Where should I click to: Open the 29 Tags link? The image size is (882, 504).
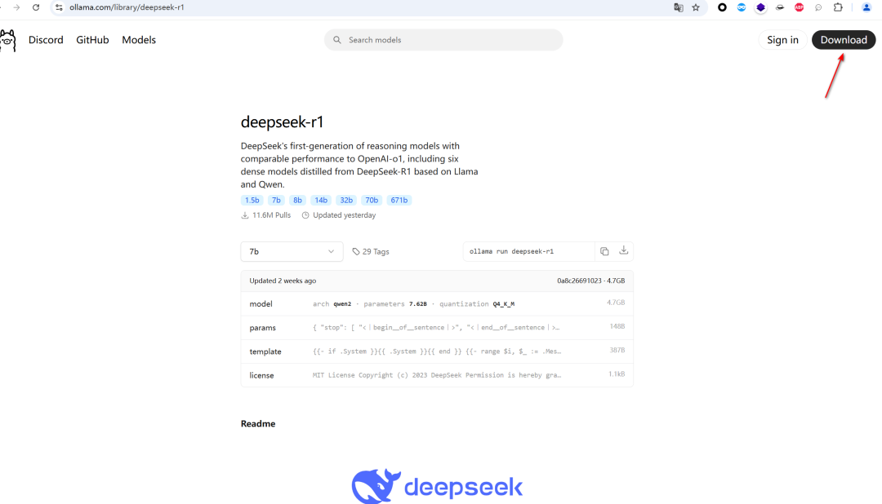tap(371, 252)
